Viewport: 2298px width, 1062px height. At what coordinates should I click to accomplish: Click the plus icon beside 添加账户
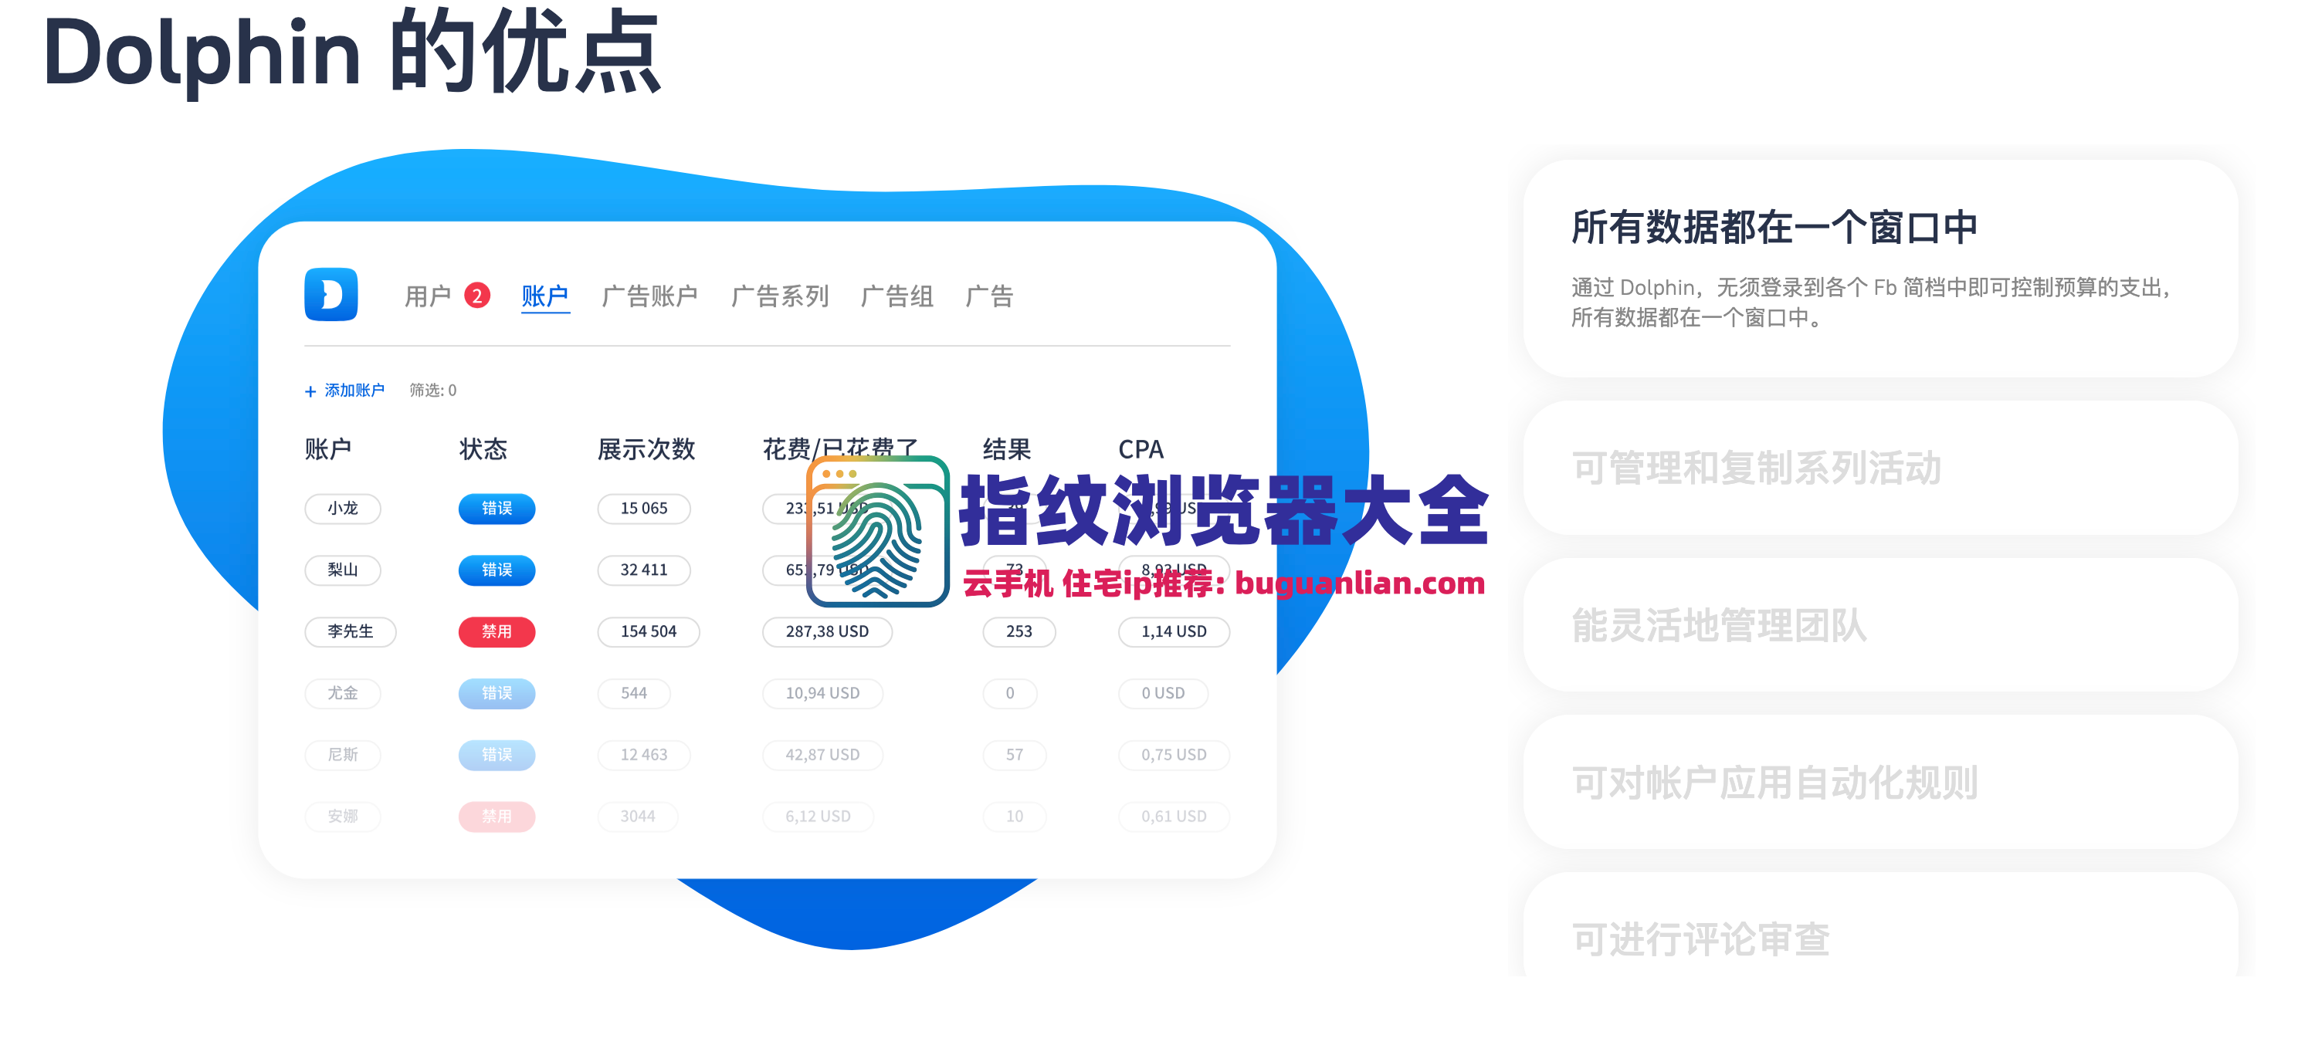(x=310, y=390)
